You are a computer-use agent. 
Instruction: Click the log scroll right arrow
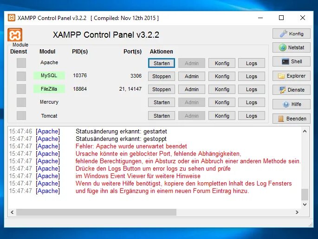click(x=297, y=212)
